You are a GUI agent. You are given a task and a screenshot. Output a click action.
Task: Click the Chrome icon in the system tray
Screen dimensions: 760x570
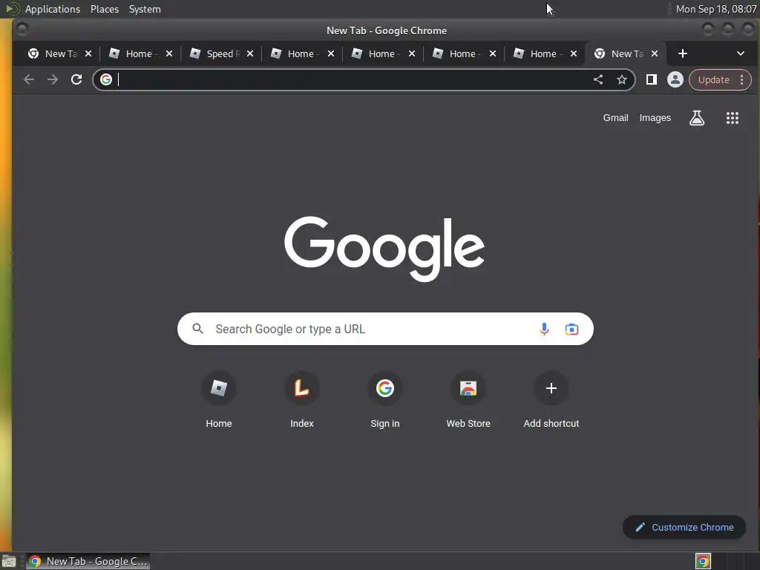(703, 561)
